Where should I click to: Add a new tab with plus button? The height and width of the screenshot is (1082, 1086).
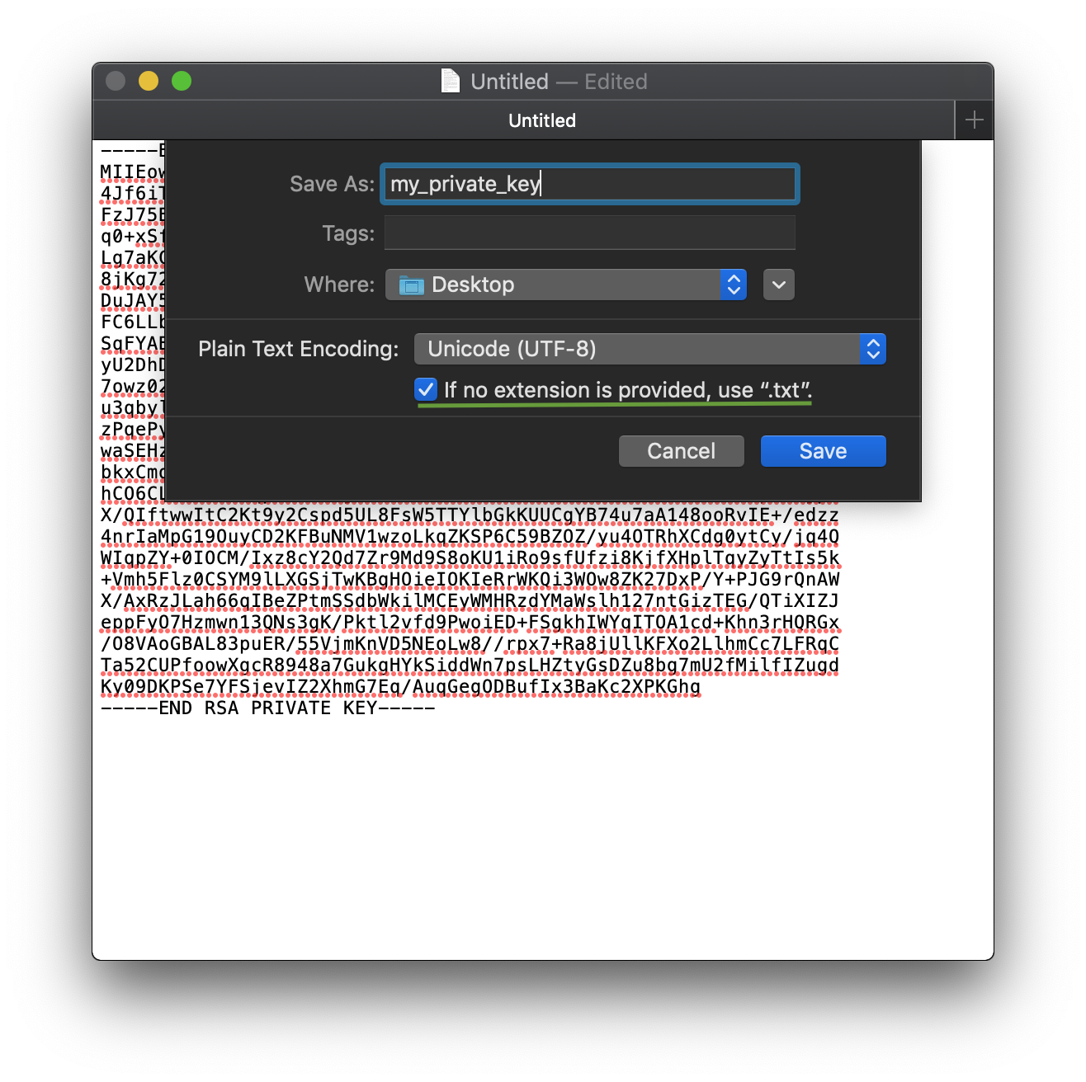[x=975, y=120]
